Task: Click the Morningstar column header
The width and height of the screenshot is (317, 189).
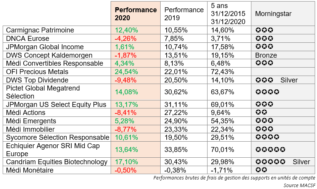Action: (273, 14)
